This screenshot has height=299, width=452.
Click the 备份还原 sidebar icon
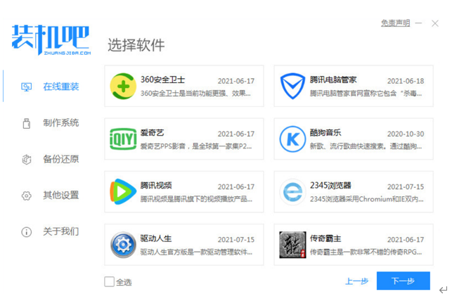(26, 159)
